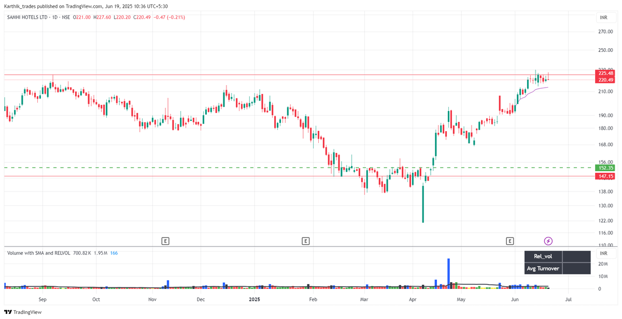Click the red 225.48 price tag

tap(605, 74)
